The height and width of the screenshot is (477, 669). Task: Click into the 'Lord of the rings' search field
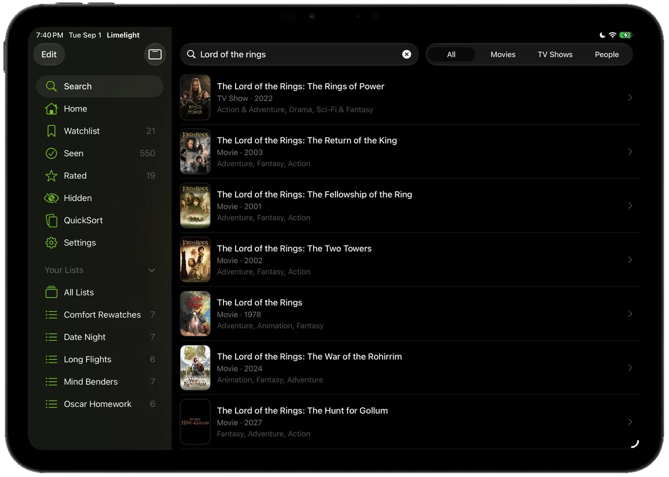click(300, 54)
